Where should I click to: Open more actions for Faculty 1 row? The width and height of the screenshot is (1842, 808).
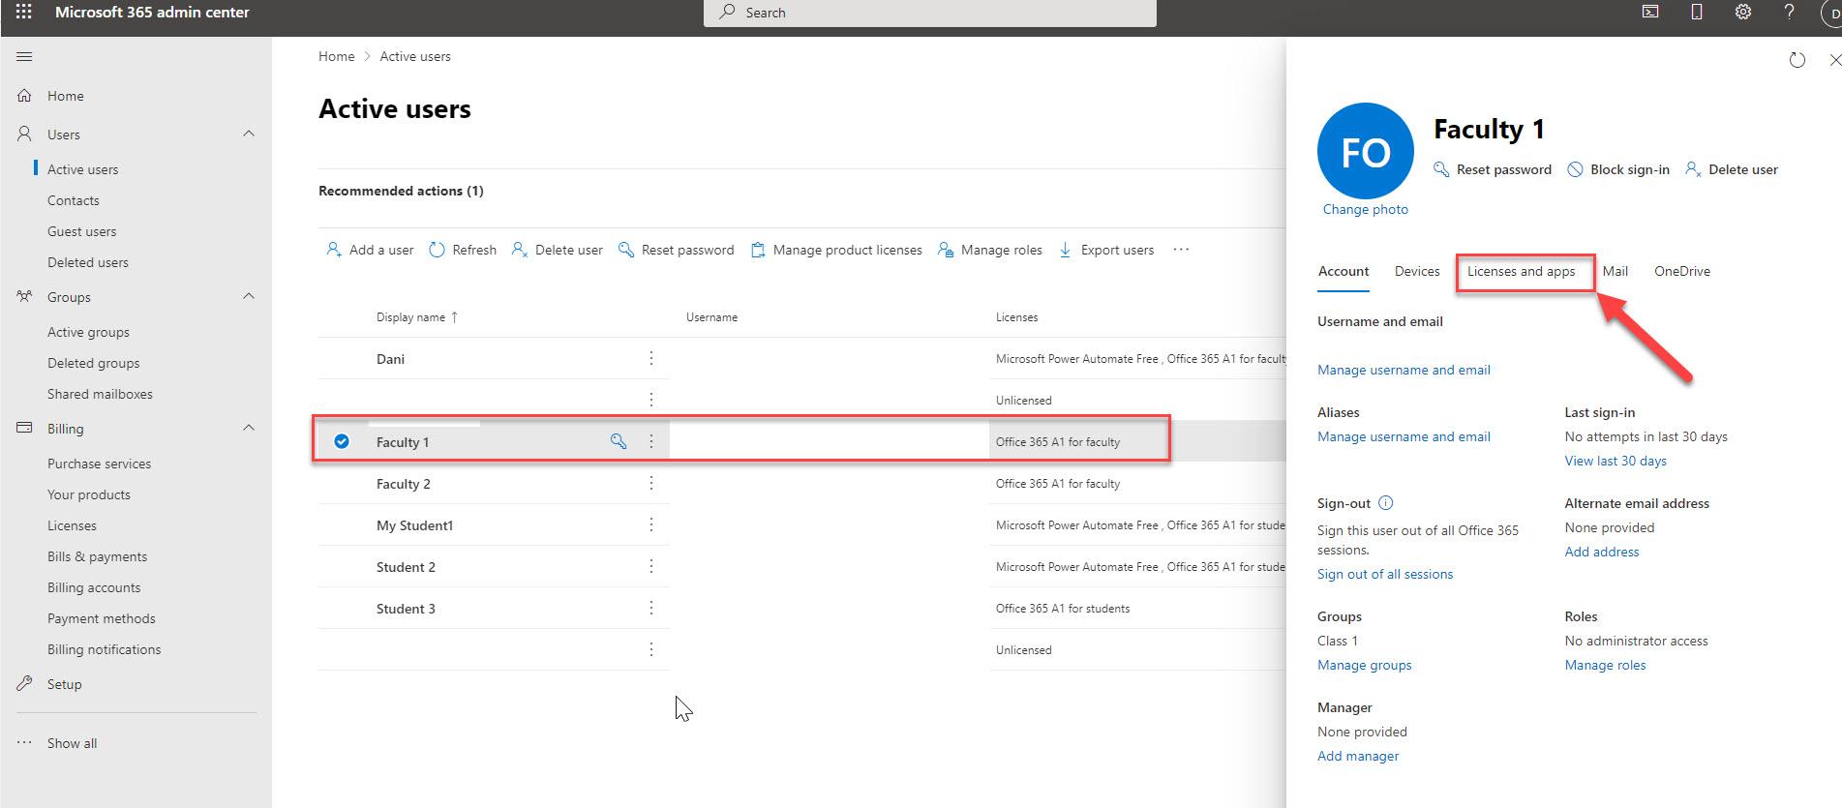pyautogui.click(x=651, y=441)
